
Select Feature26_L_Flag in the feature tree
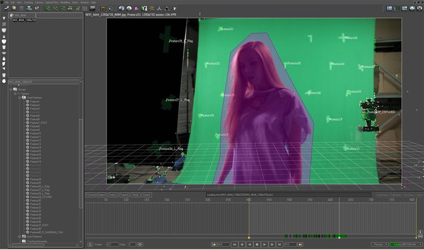coord(40,186)
